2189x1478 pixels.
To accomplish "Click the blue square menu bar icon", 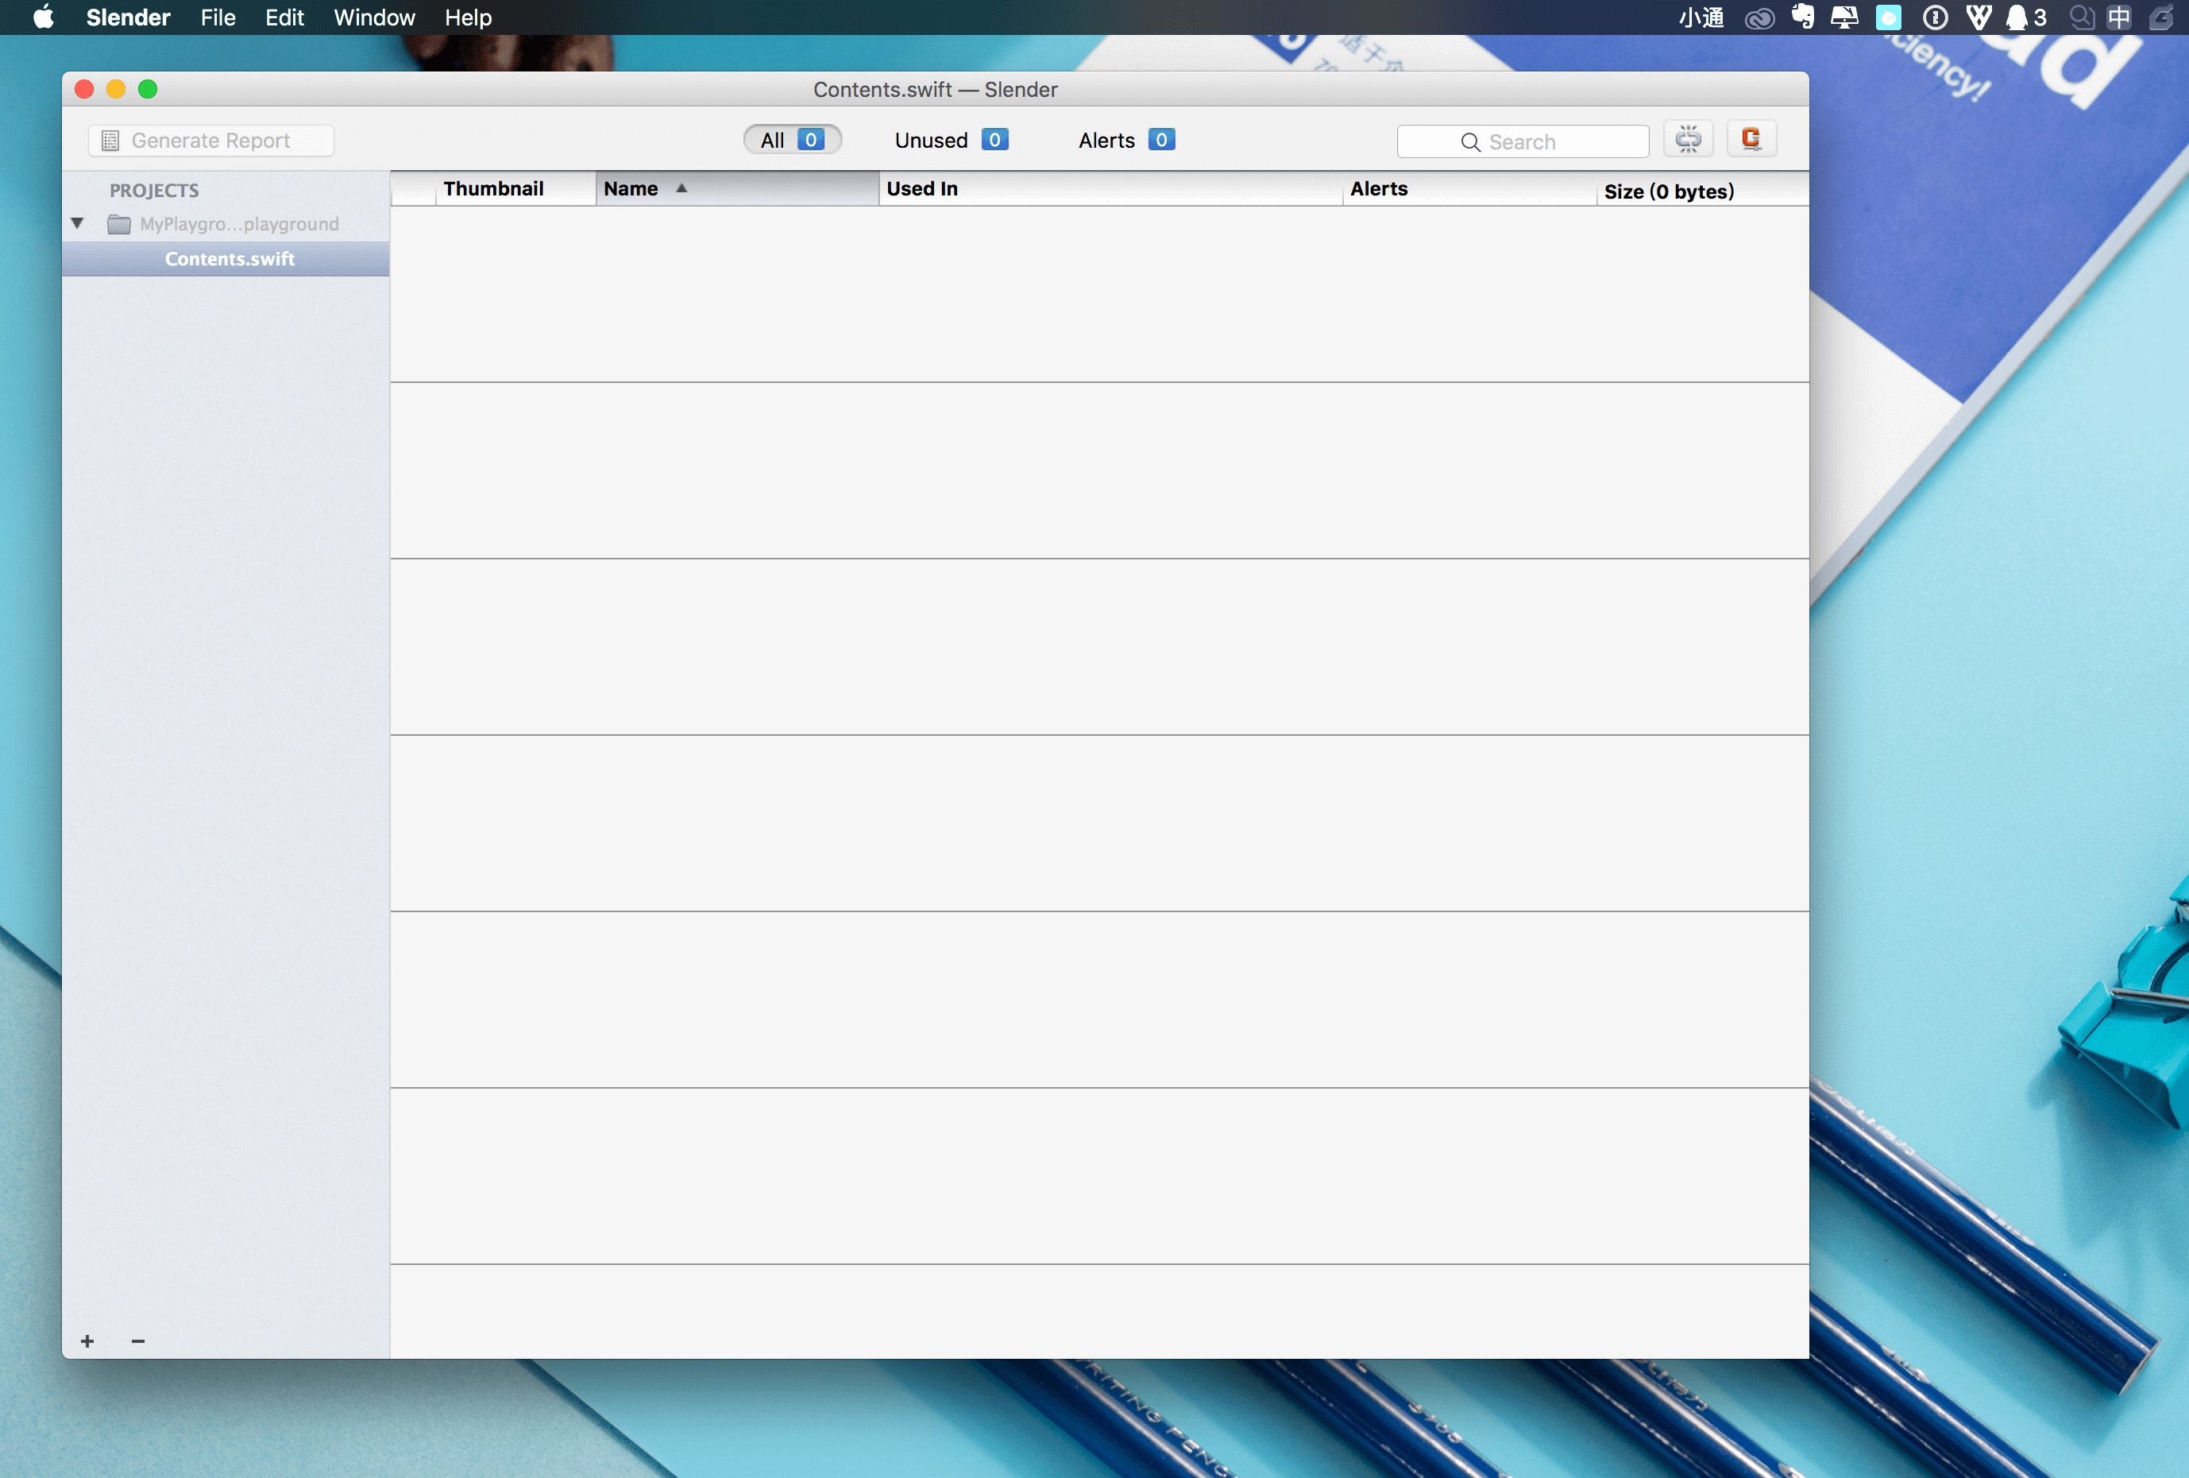I will click(1889, 17).
